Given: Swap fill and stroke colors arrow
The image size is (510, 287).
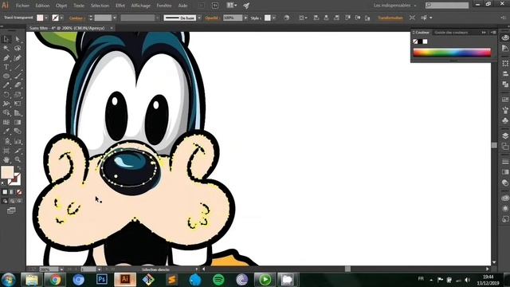Looking at the screenshot, I should pyautogui.click(x=18, y=168).
